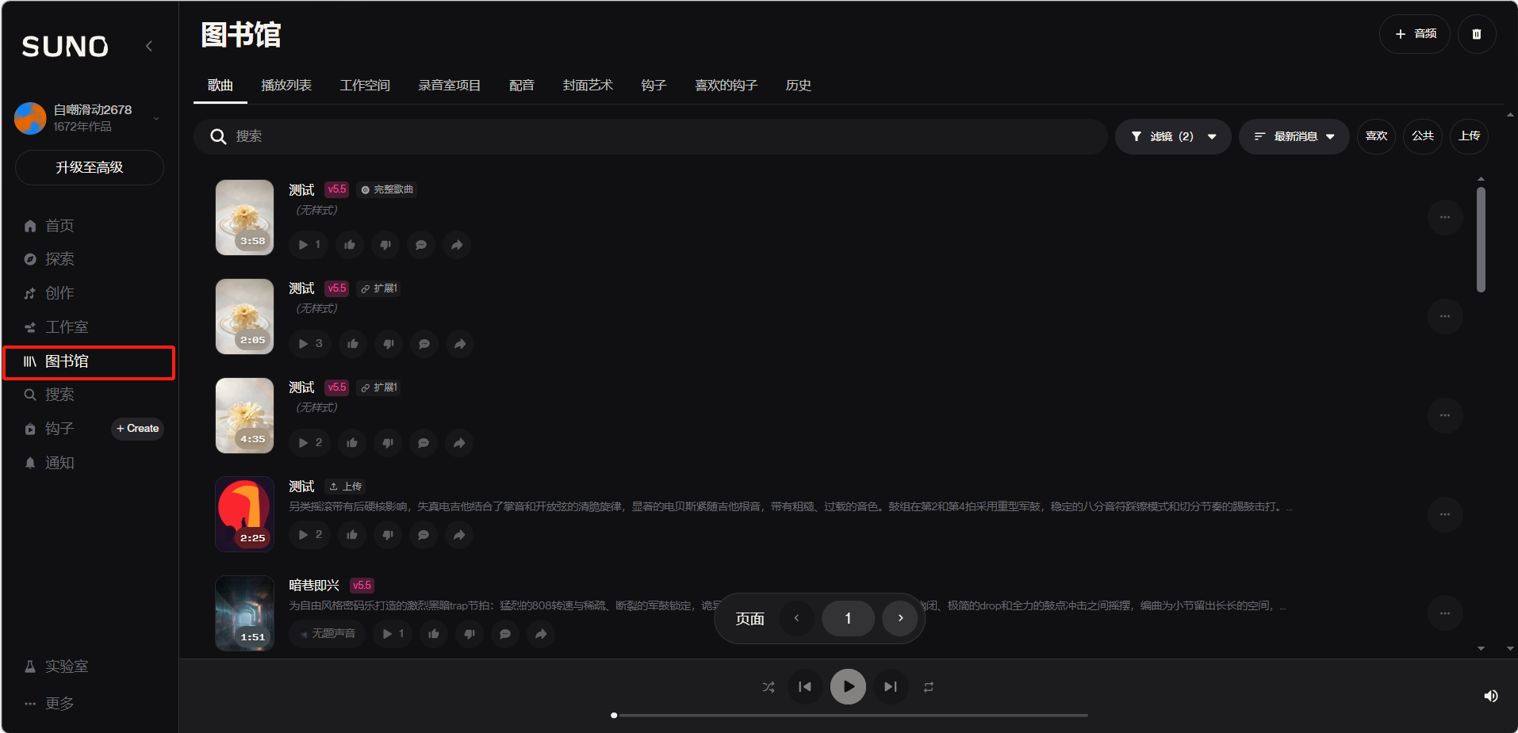Viewport: 1518px width, 733px height.
Task: Click the playback progress bar
Action: coord(849,715)
